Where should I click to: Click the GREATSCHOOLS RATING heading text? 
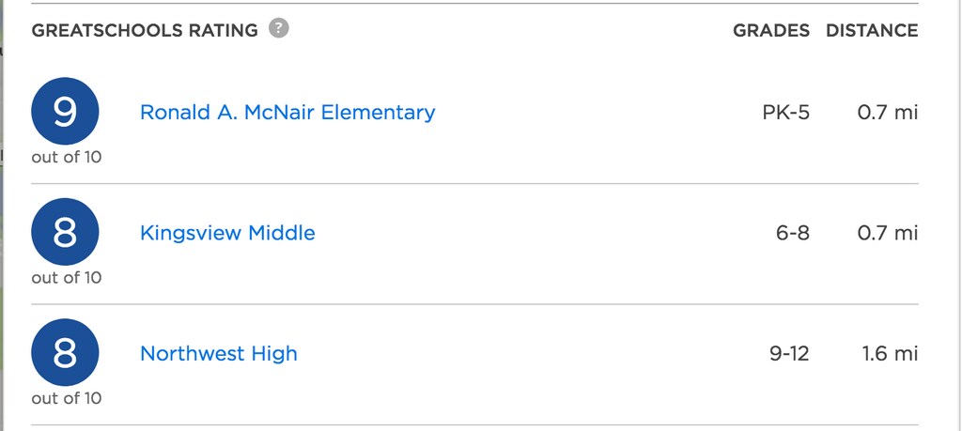coord(145,30)
